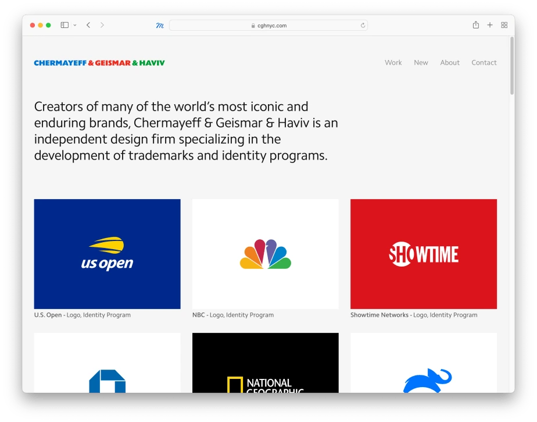Open the blue Chase octagon logo thumbnail
The height and width of the screenshot is (422, 537).
click(x=107, y=363)
